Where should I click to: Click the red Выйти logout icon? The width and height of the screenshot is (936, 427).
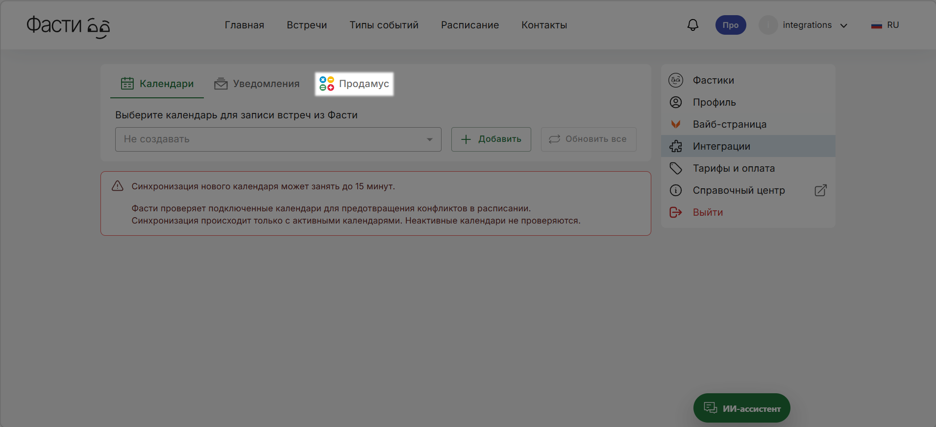tap(676, 212)
